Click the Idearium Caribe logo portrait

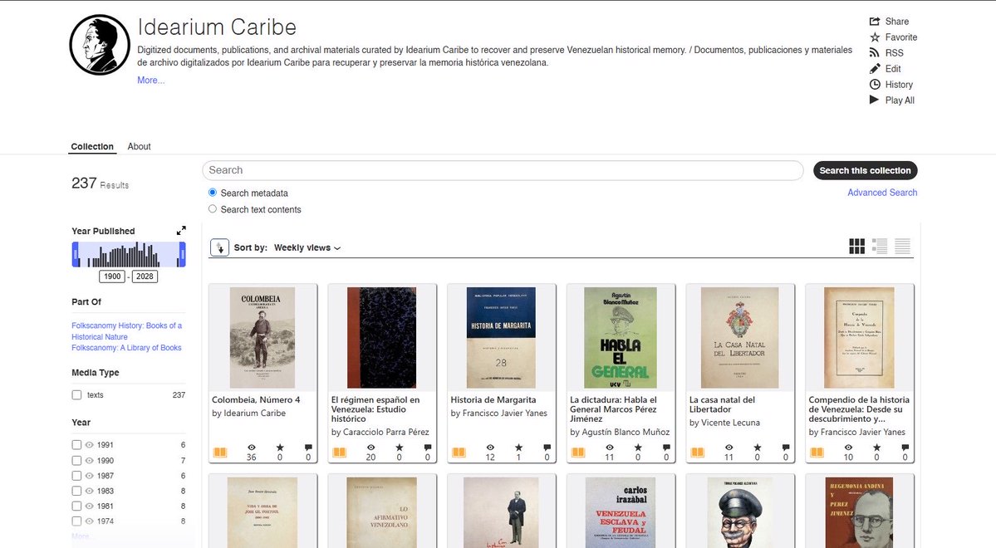[x=100, y=45]
